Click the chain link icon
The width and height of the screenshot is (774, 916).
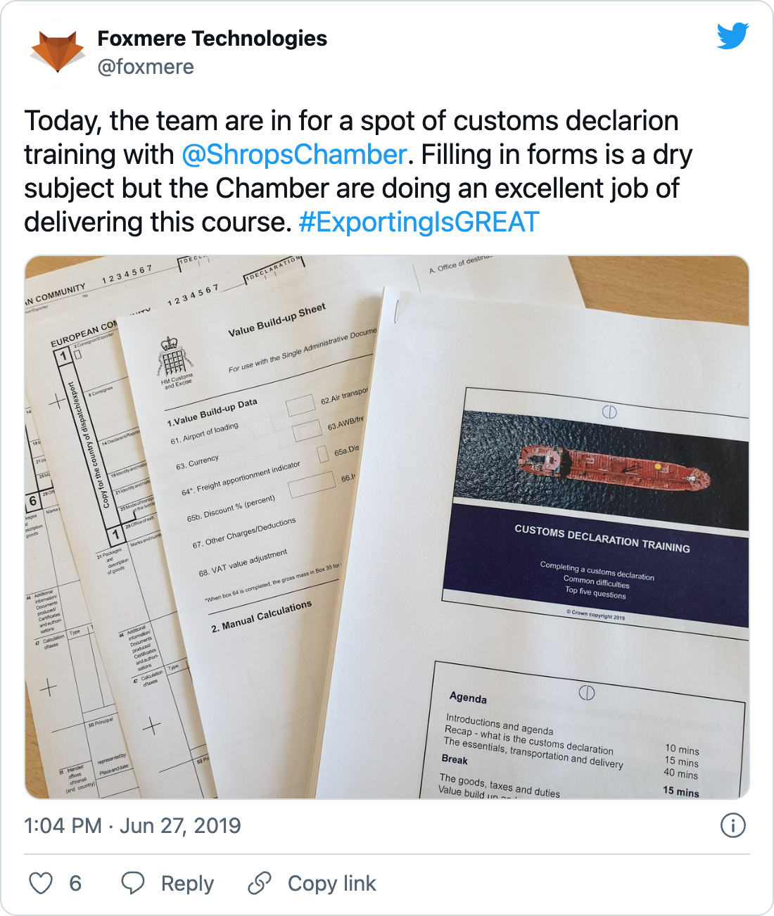[260, 883]
